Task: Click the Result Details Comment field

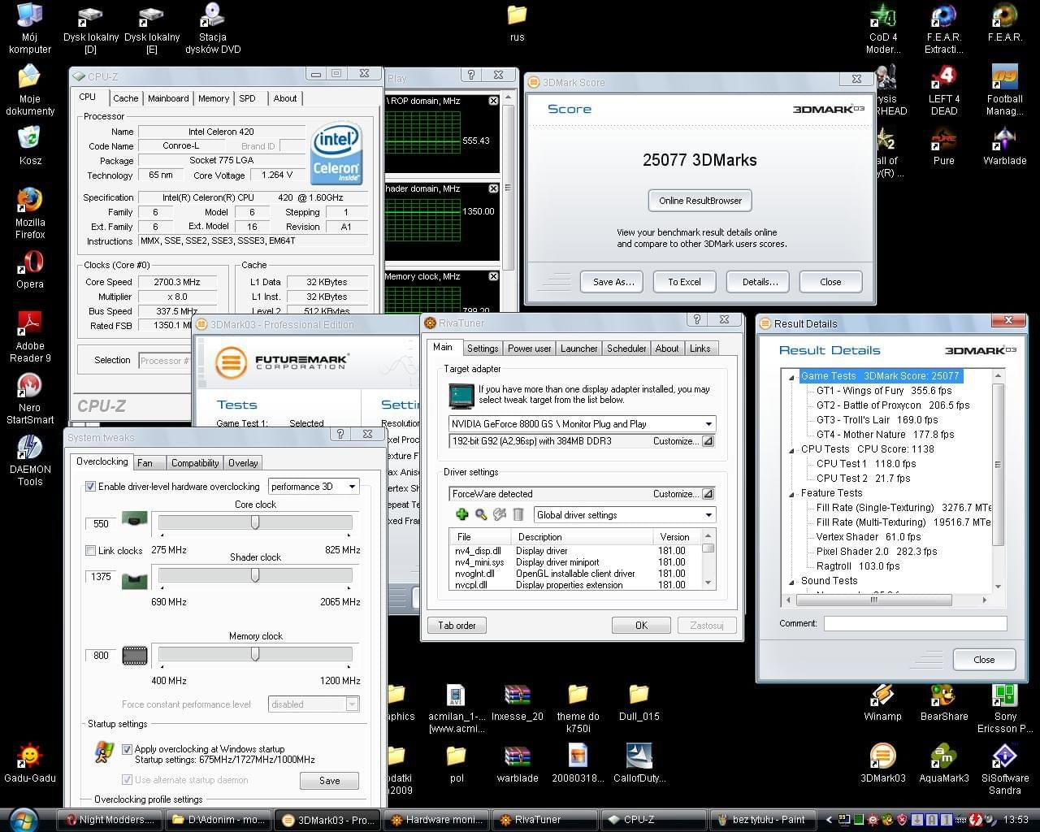Action: (x=915, y=623)
